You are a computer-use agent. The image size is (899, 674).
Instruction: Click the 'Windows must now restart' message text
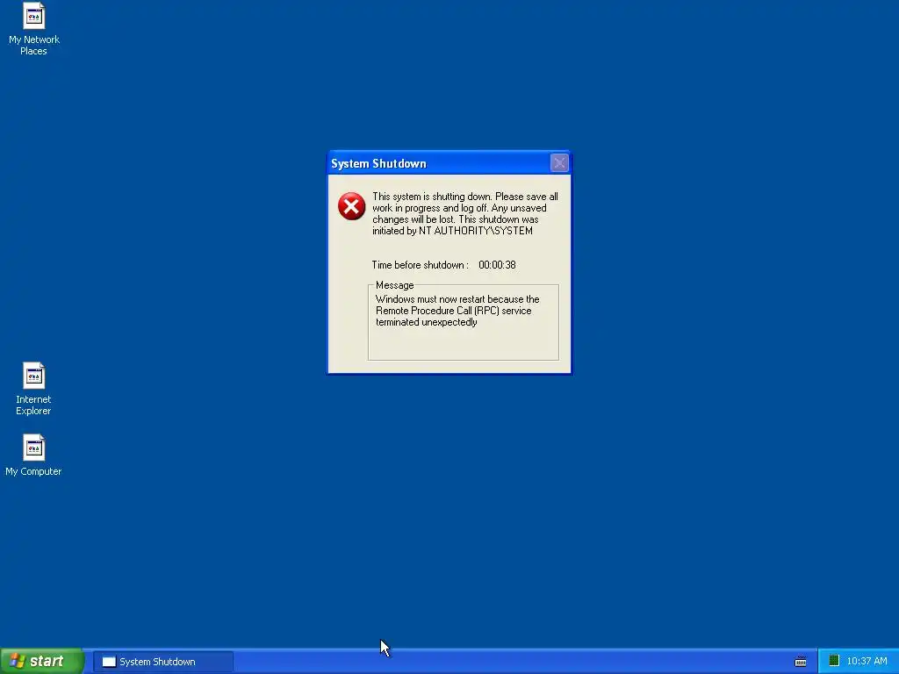point(457,311)
